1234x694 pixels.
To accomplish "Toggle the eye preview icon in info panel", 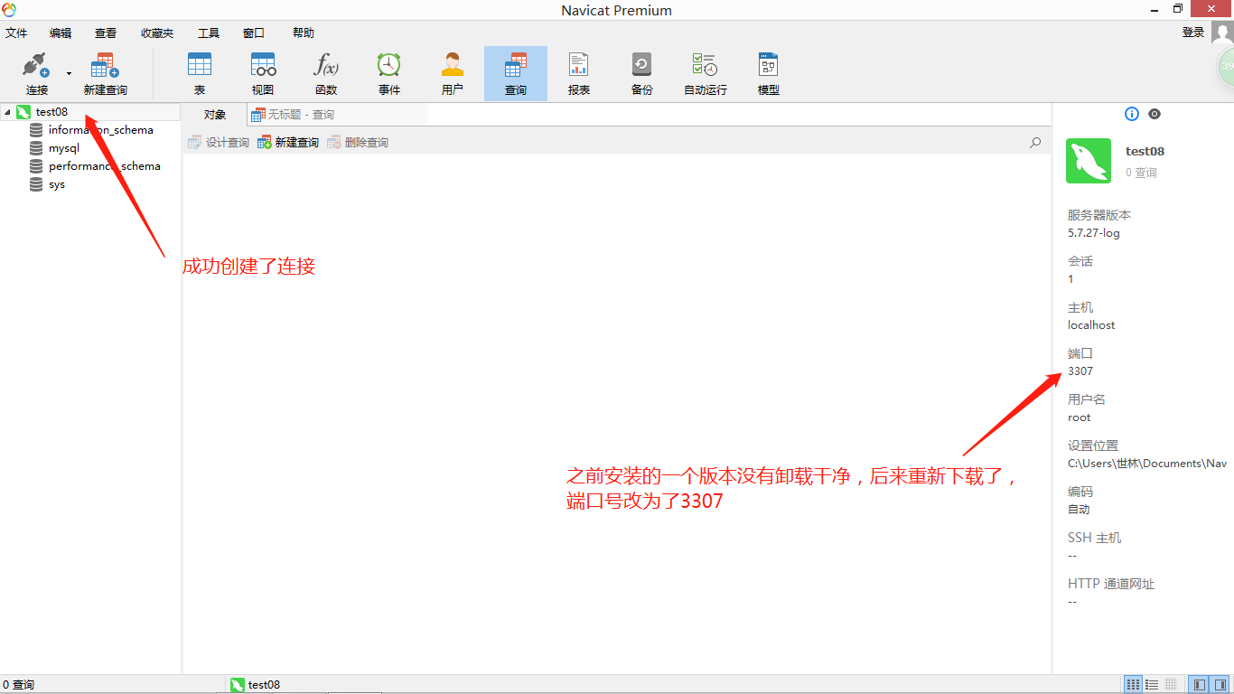I will [x=1155, y=114].
